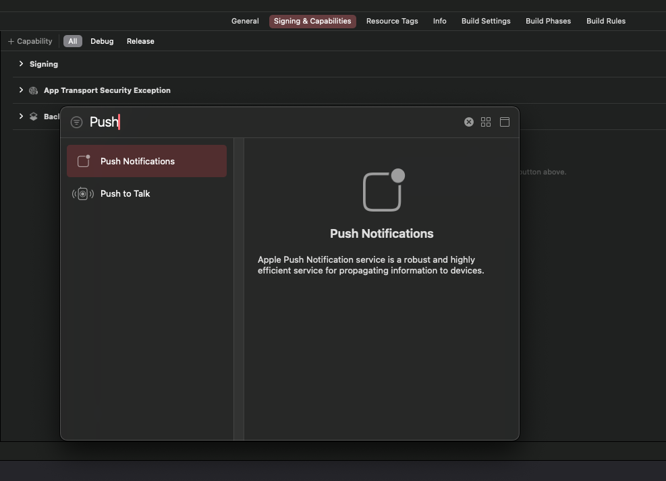666x481 pixels.
Task: Toggle the library details pane icon
Action: 505,122
